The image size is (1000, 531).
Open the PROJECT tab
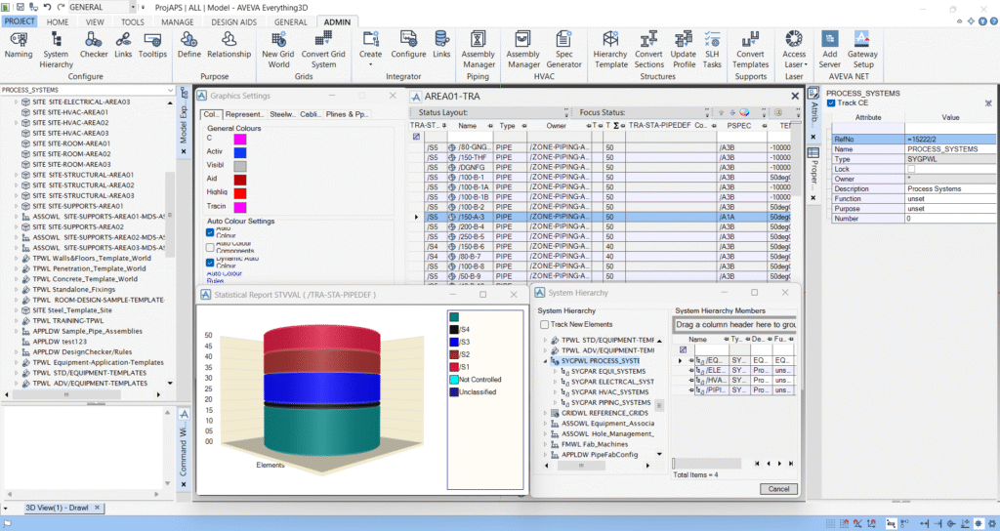(x=20, y=21)
